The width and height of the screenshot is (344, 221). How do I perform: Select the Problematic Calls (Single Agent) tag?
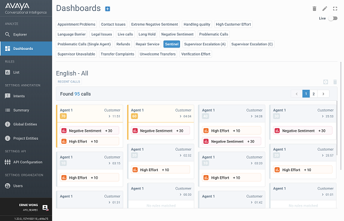[x=84, y=44]
